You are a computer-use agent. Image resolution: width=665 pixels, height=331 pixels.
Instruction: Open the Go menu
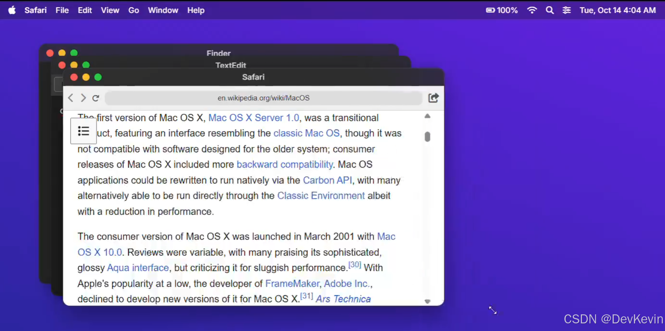pyautogui.click(x=134, y=10)
